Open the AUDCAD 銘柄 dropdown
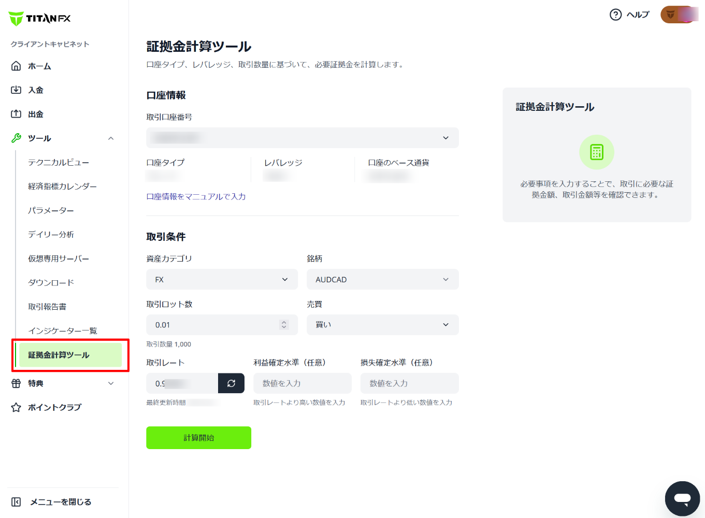The height and width of the screenshot is (518, 705). click(x=383, y=279)
